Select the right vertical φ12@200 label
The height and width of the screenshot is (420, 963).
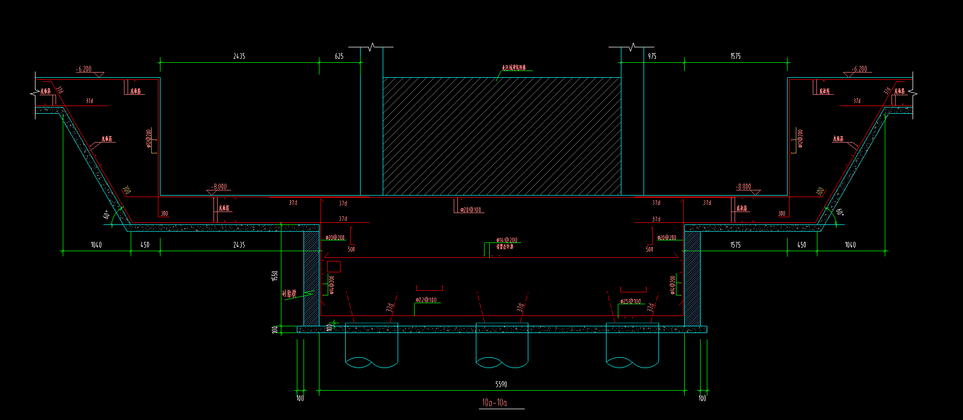pyautogui.click(x=800, y=138)
